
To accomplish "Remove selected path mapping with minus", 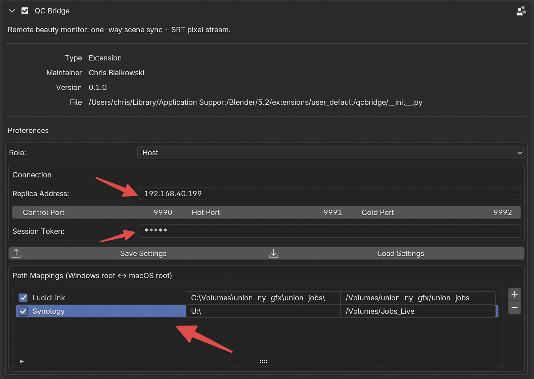I will (515, 308).
